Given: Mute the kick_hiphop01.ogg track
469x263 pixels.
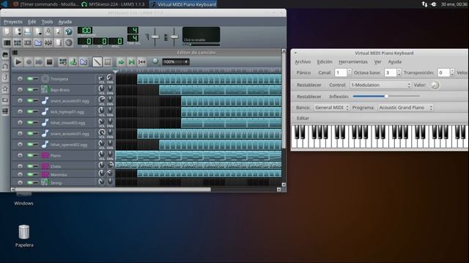Looking at the screenshot, I should (x=29, y=112).
